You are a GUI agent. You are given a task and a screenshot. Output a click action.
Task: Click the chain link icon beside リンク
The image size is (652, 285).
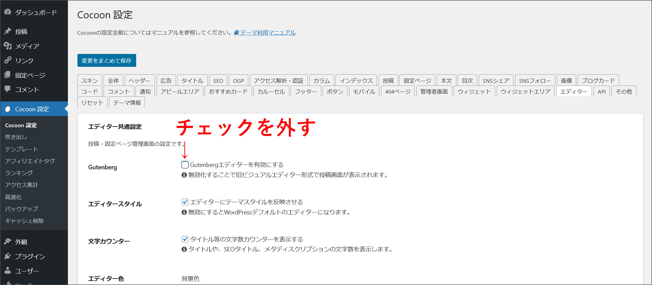point(7,60)
